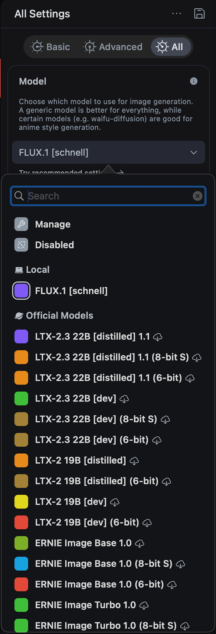
Task: Click the Model section info icon
Action: point(193,81)
